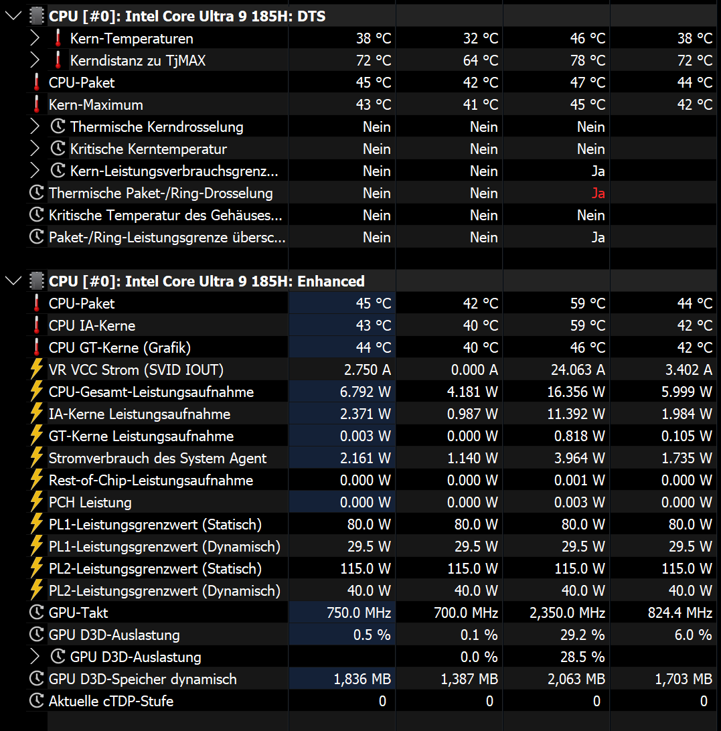Click the thermometer icon for Kern-Temperaturen
The height and width of the screenshot is (731, 721).
point(58,38)
